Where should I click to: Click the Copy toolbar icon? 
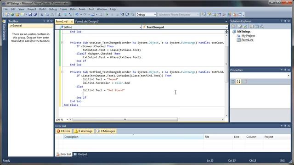tap(47, 14)
